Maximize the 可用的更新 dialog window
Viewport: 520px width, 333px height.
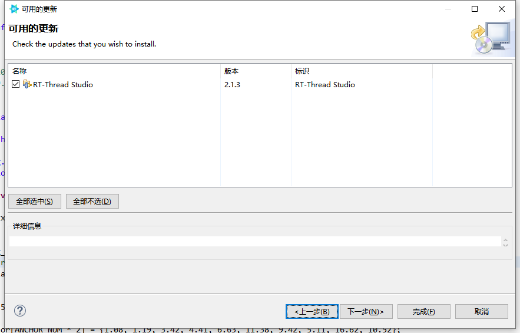coord(475,9)
